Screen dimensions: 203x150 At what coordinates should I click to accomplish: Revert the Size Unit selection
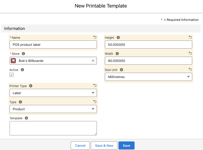point(190,69)
